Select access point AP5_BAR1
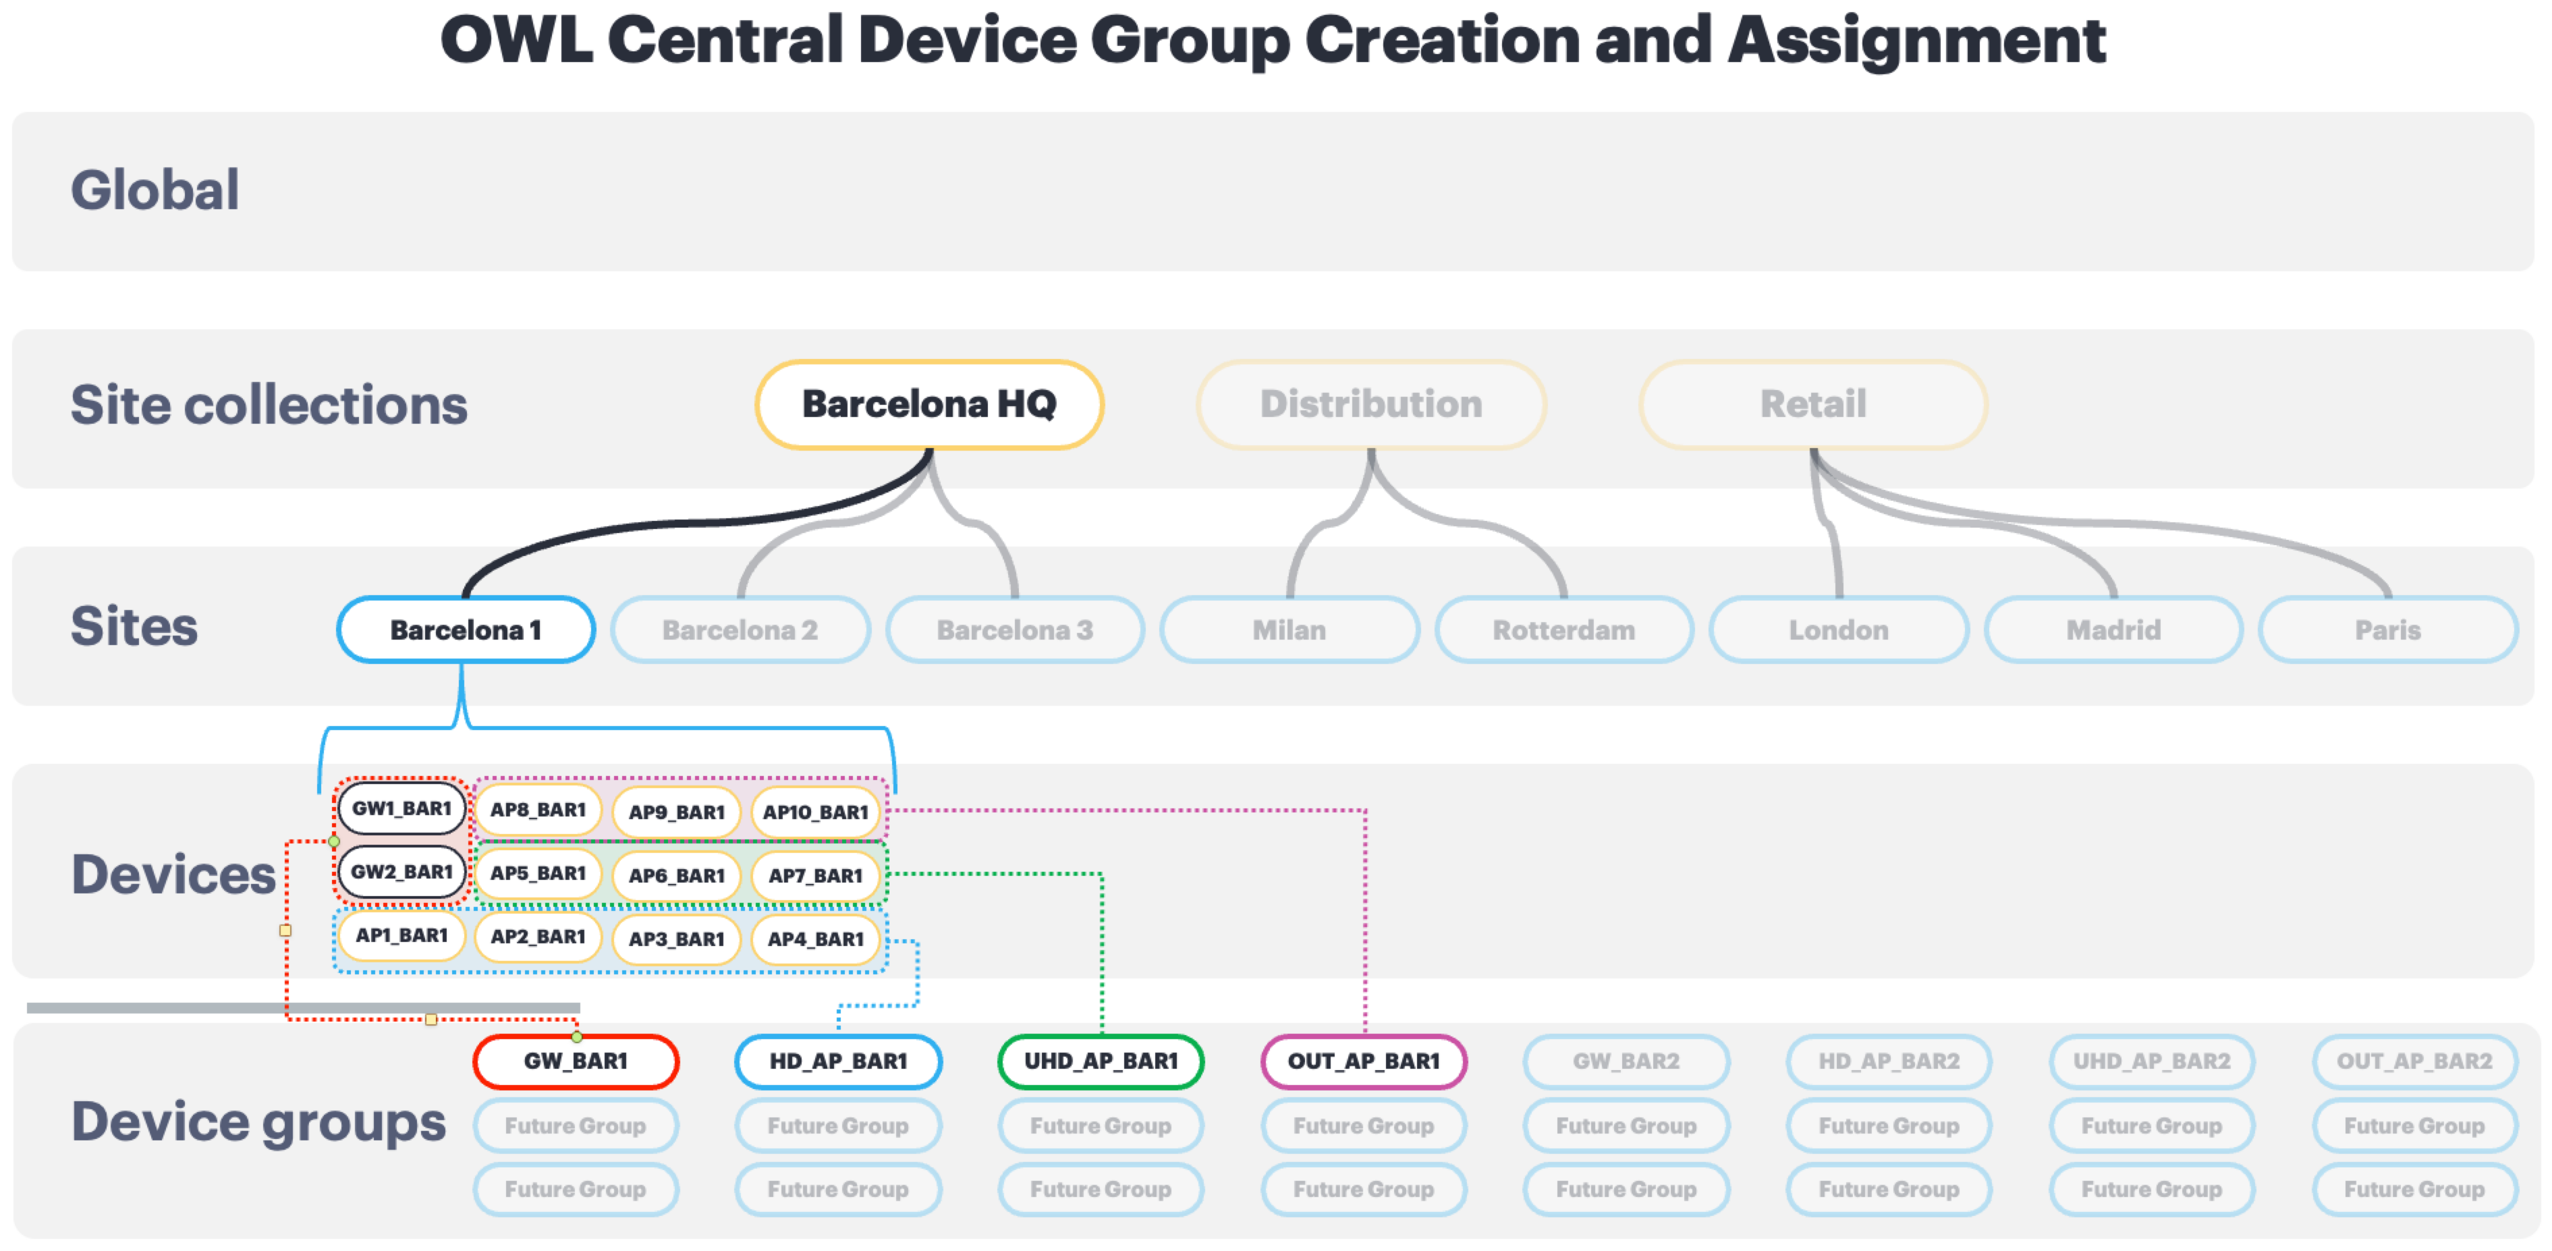 pyautogui.click(x=538, y=874)
